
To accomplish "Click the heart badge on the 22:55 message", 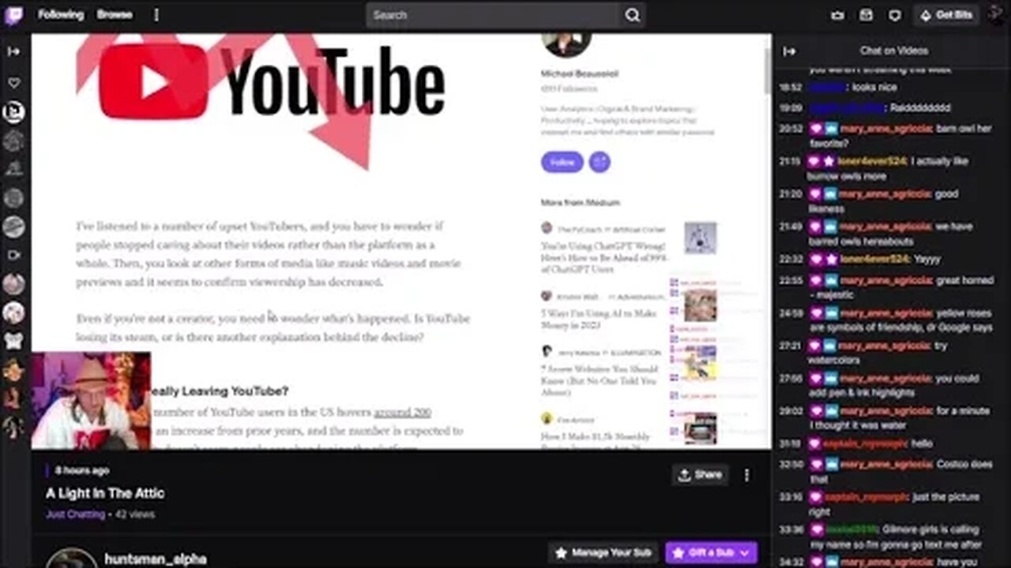I will [x=815, y=280].
